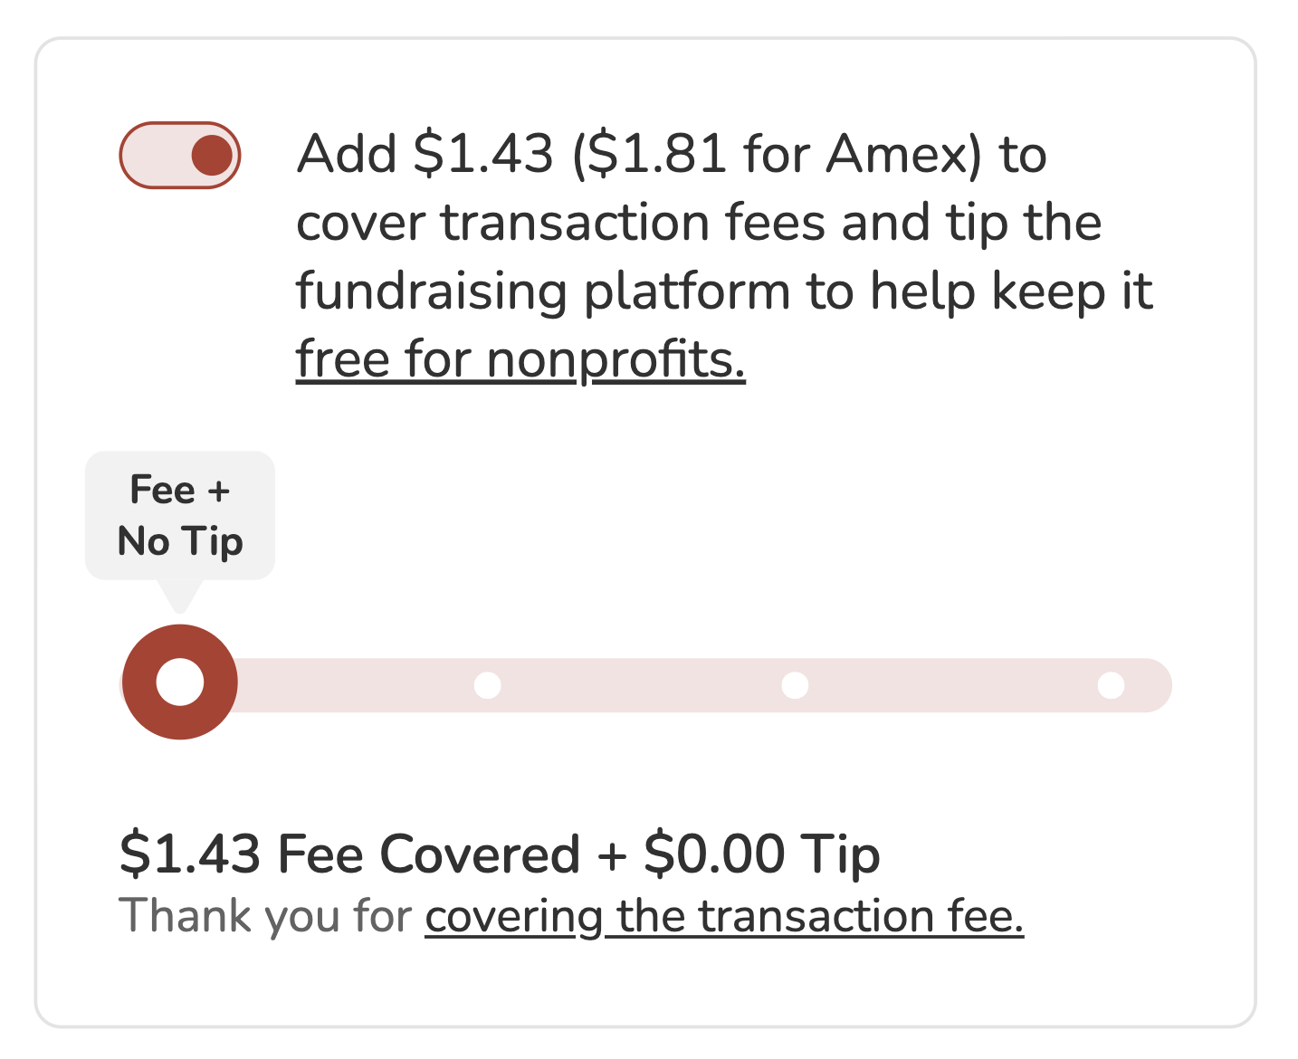
Task: Click the second tip level dot
Action: click(x=487, y=686)
